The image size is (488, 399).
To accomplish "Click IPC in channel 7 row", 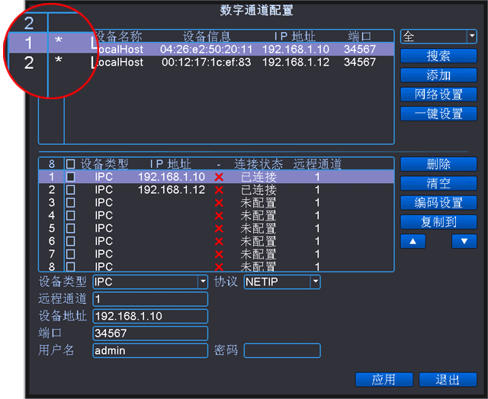I will point(104,254).
